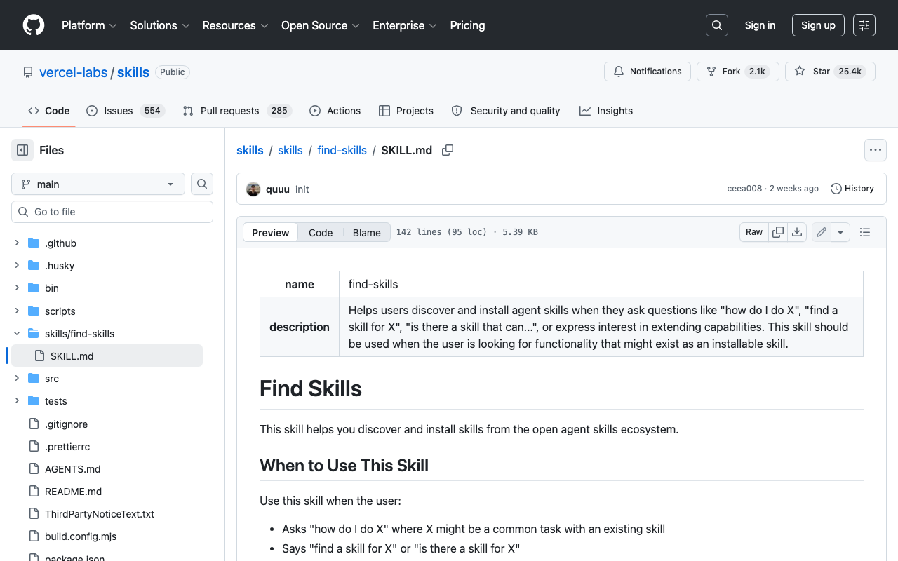The width and height of the screenshot is (898, 561).
Task: Switch file view to Blame
Action: pos(366,232)
